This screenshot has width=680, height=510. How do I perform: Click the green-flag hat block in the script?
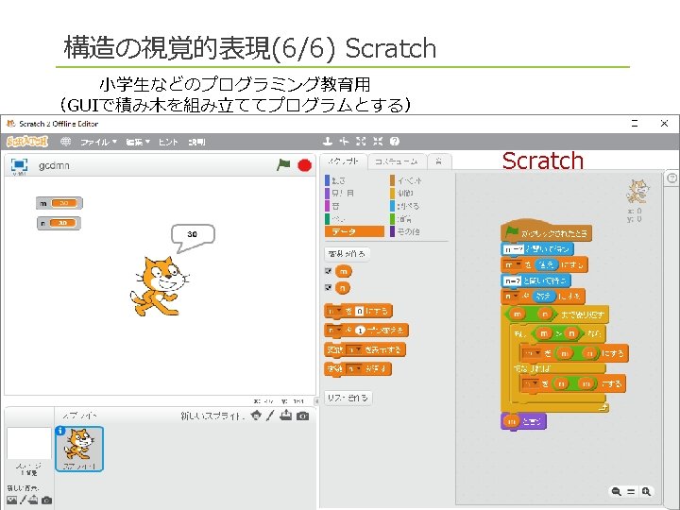click(x=546, y=230)
